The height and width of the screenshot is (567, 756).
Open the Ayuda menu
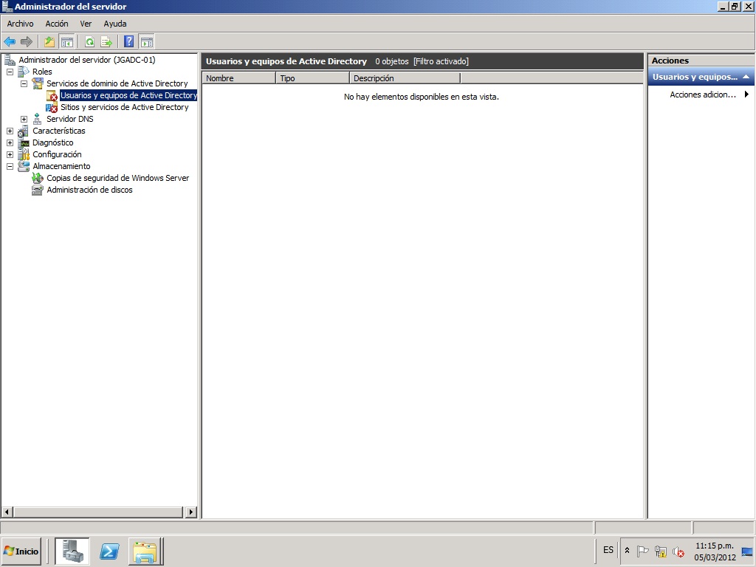pos(115,24)
